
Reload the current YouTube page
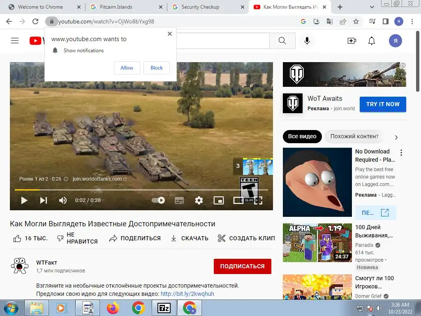coord(35,21)
